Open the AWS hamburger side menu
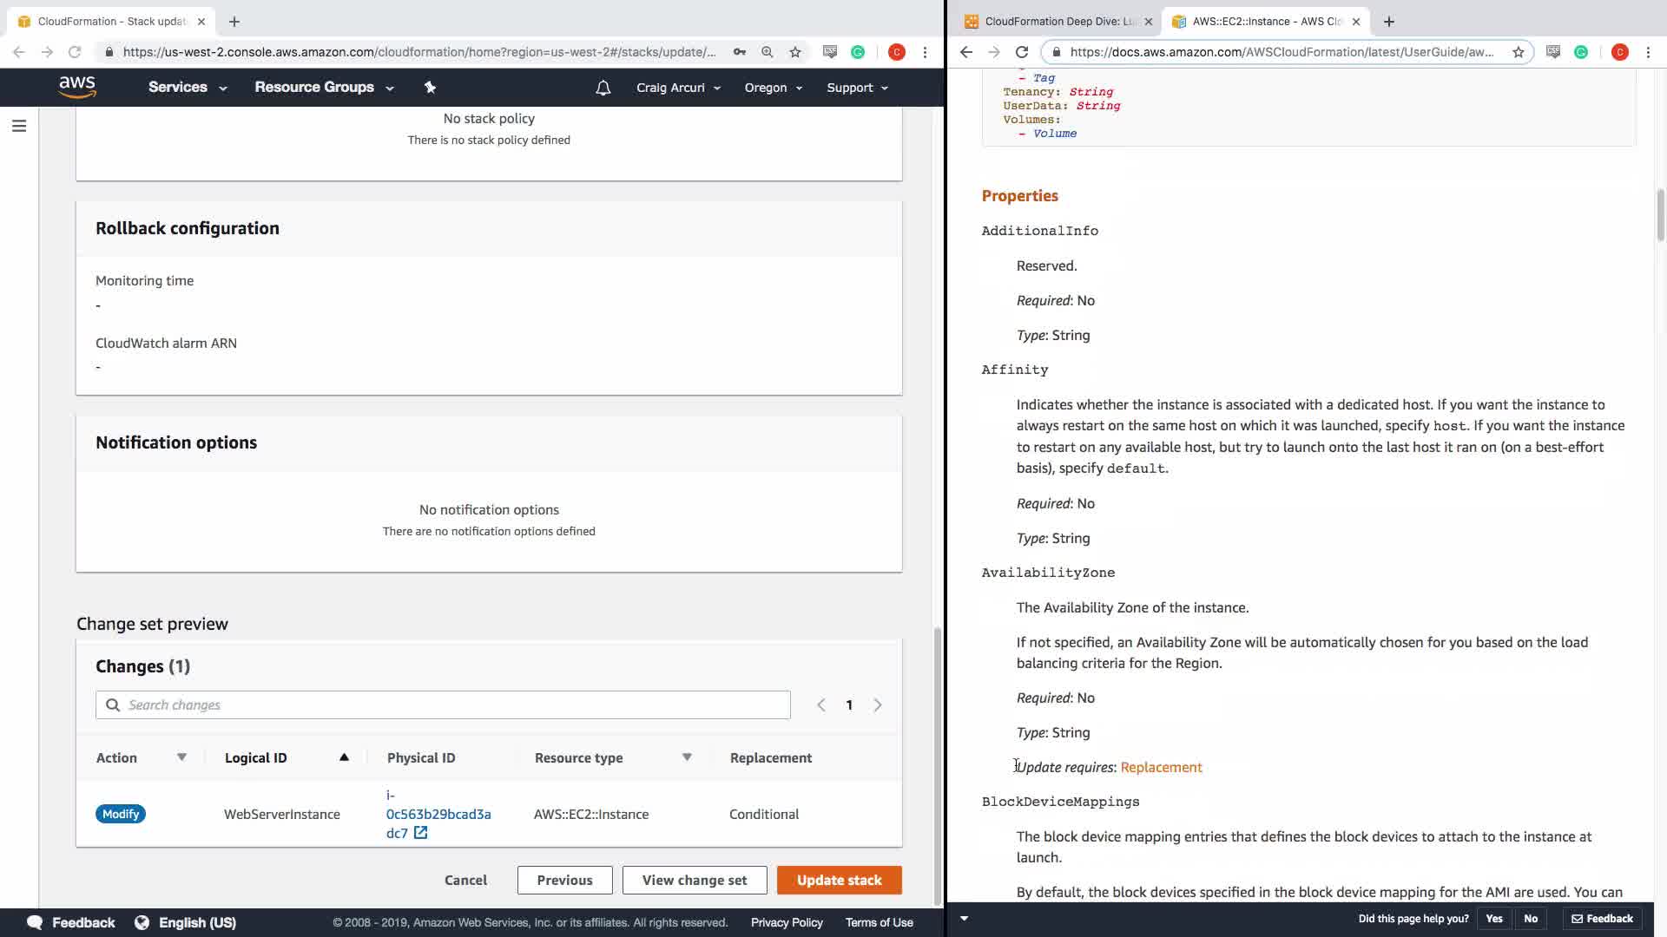This screenshot has height=937, width=1667. [19, 127]
